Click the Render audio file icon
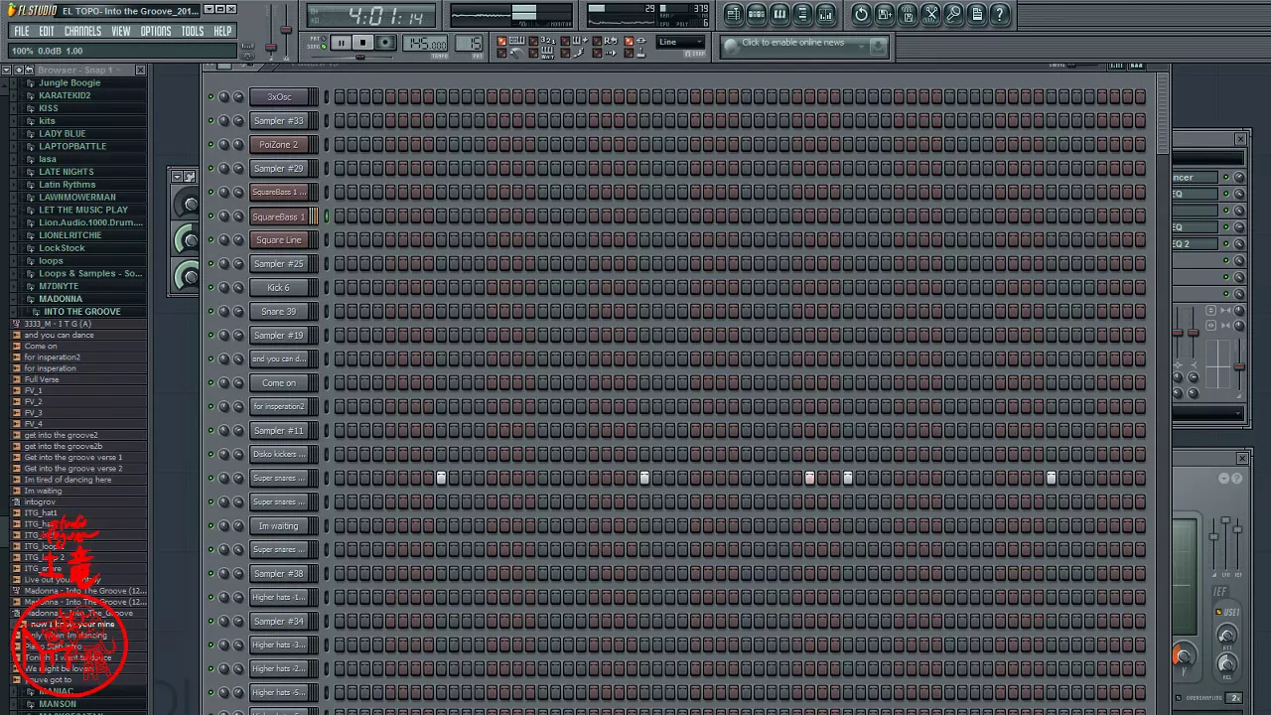The image size is (1271, 715). tap(908, 14)
